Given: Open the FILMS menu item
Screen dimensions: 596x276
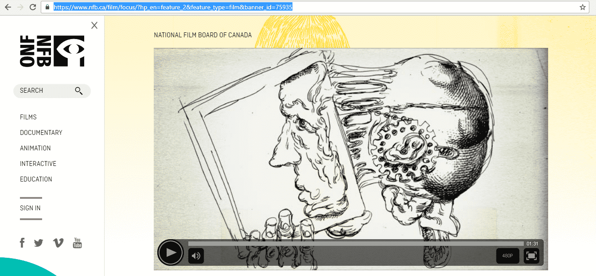Looking at the screenshot, I should click(28, 117).
